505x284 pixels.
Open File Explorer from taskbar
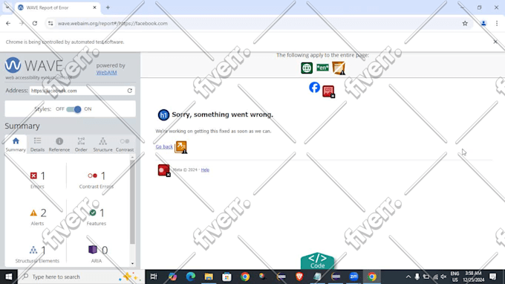(x=209, y=277)
